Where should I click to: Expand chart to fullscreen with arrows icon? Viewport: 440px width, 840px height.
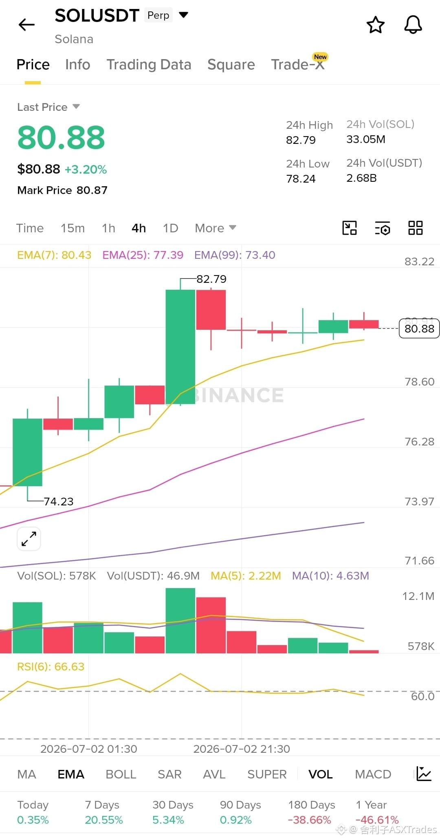pyautogui.click(x=29, y=539)
